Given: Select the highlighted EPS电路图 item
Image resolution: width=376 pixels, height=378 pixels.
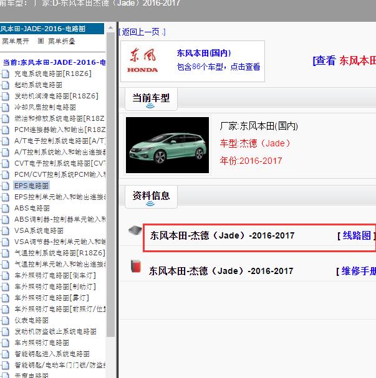Looking at the screenshot, I should [x=31, y=186].
